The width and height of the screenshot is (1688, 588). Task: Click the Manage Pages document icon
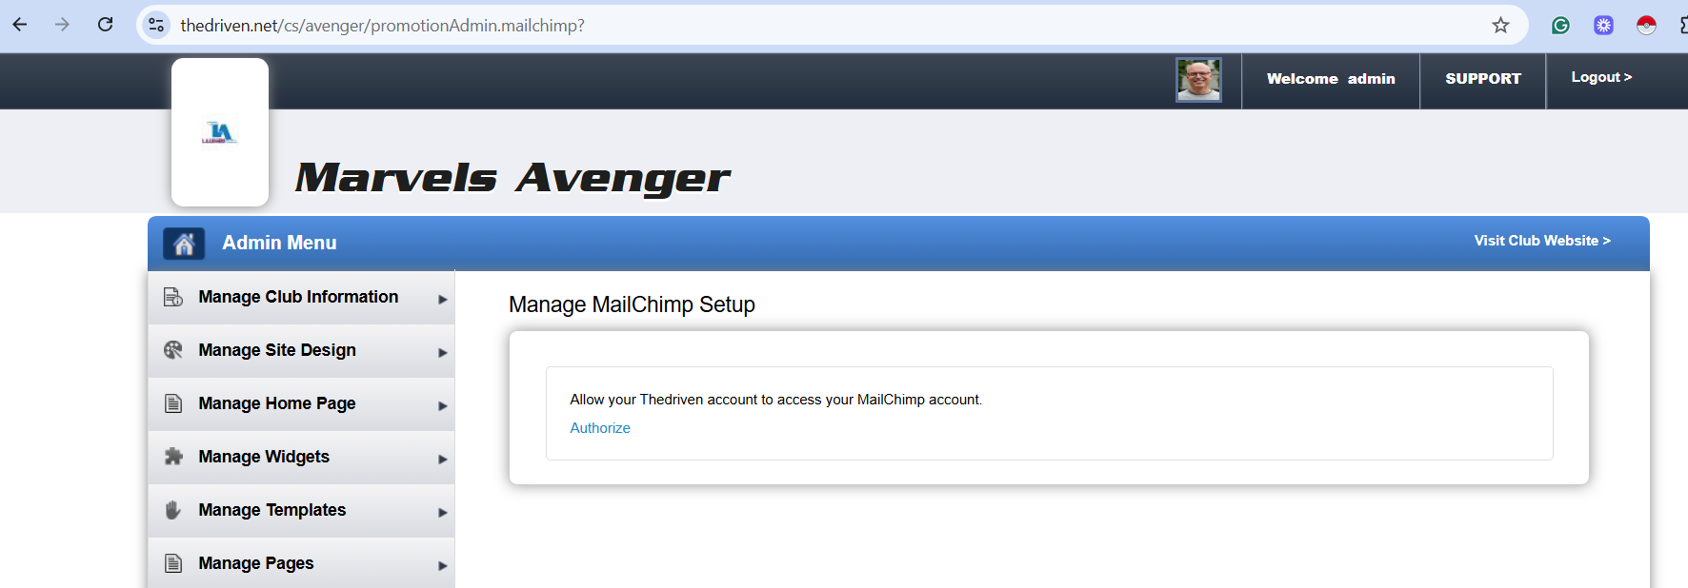pyautogui.click(x=173, y=563)
